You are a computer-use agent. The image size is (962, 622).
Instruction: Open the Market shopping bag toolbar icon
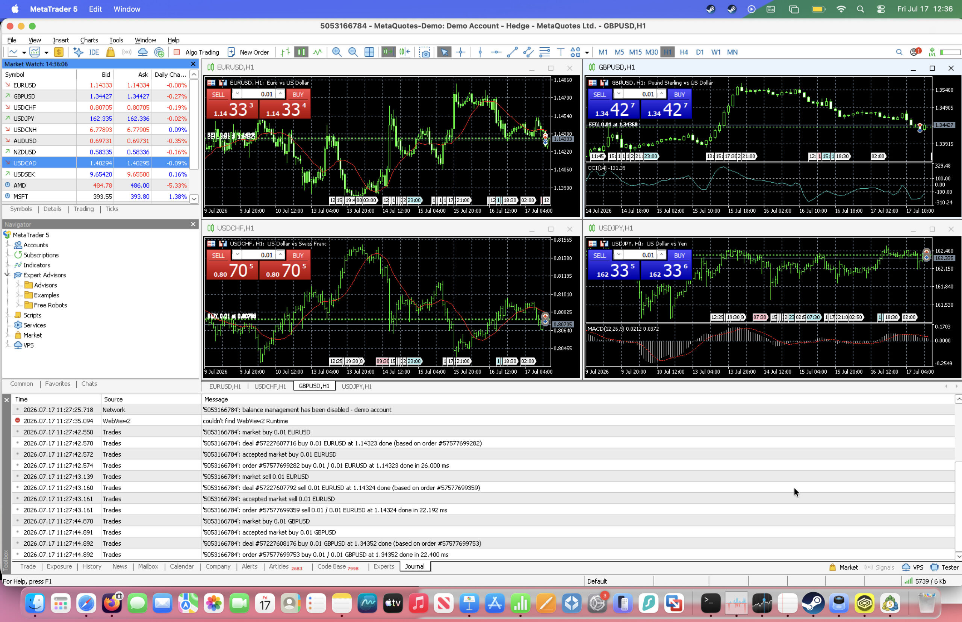coord(110,52)
